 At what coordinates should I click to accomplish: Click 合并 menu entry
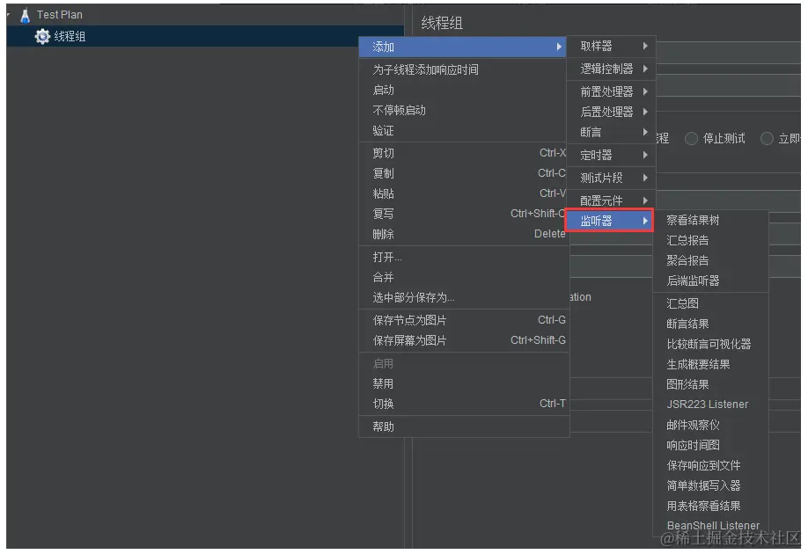click(463, 277)
